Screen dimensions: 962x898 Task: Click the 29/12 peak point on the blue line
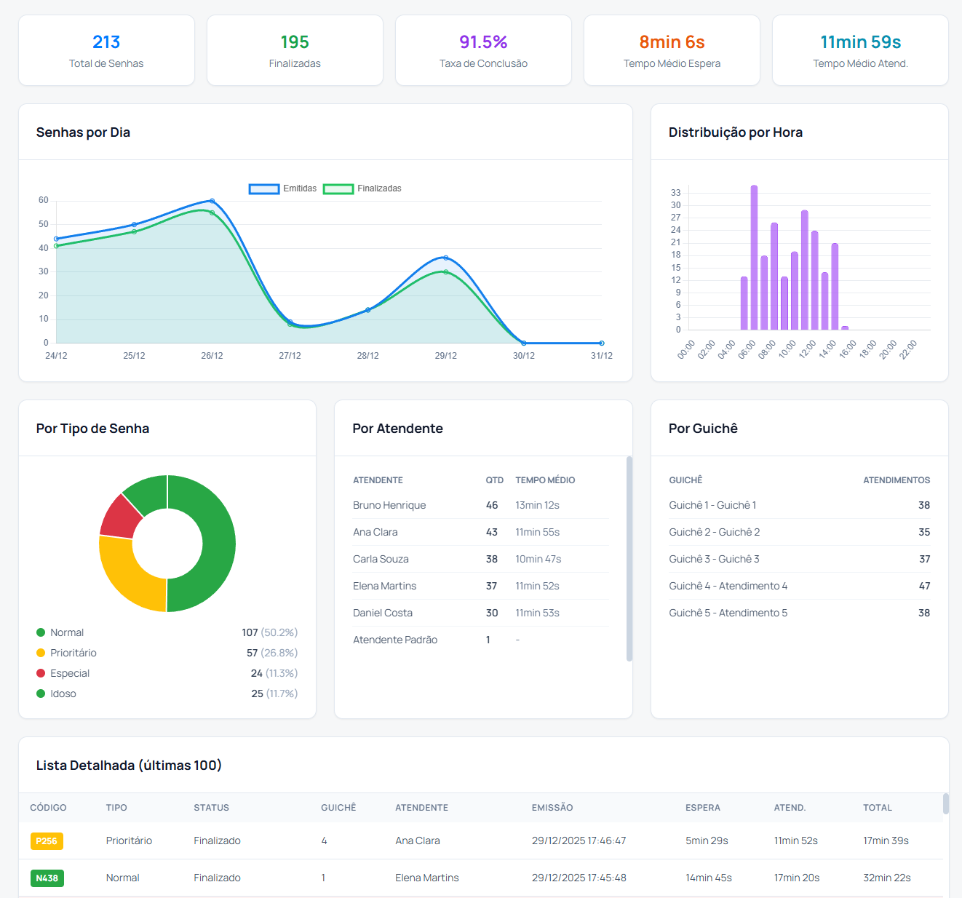(x=446, y=257)
